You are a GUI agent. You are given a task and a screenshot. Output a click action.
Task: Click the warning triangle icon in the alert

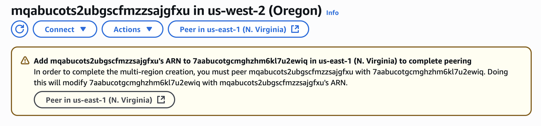[25, 61]
